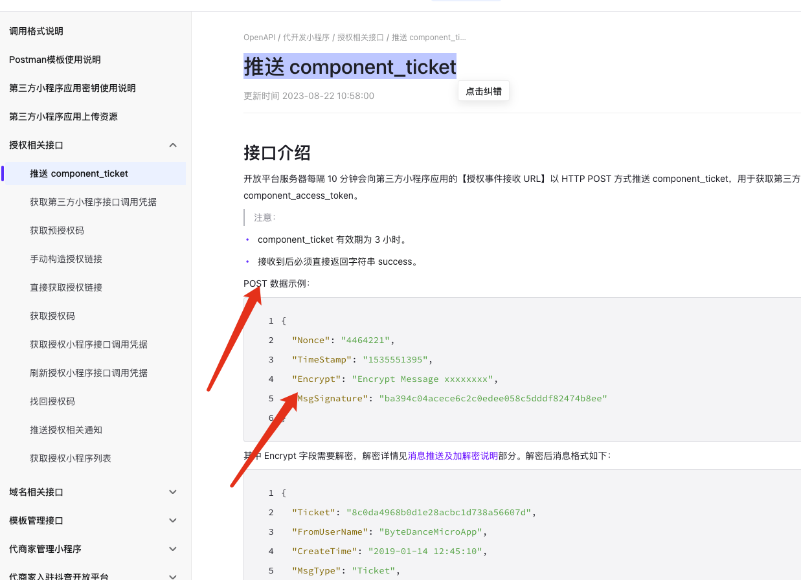Expand the 代商家管理小程序 section chevron
The image size is (801, 580).
(x=173, y=549)
